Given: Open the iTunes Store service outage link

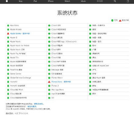Looking at the screenshot, I should coord(61,82).
